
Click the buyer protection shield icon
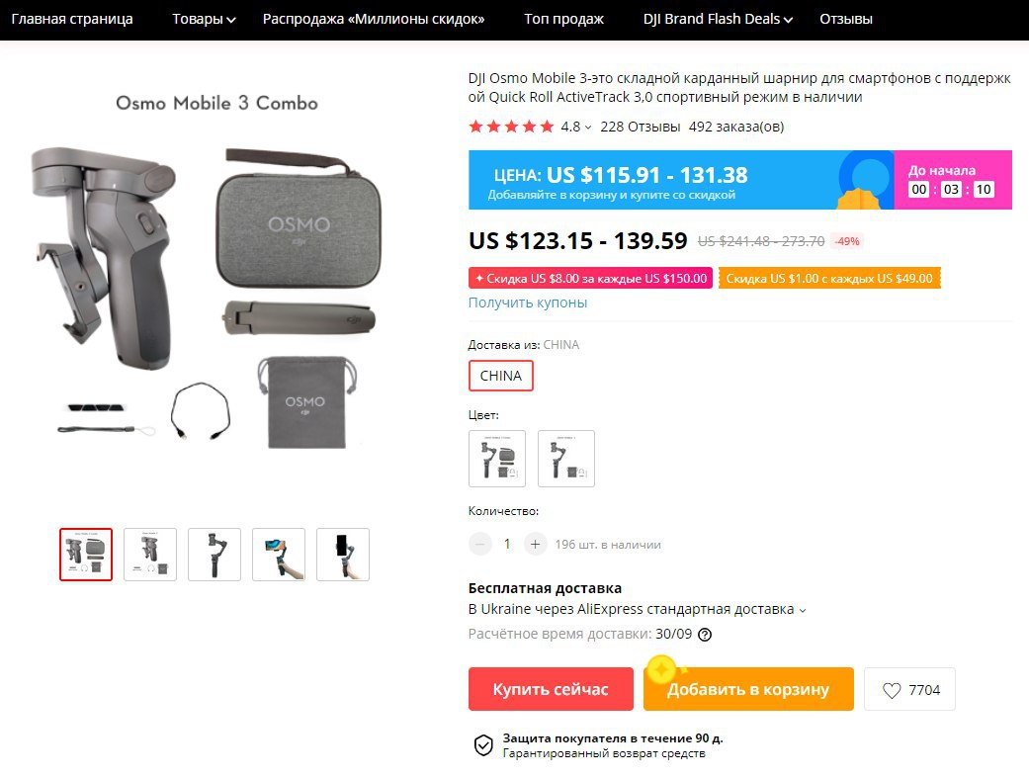coord(483,745)
